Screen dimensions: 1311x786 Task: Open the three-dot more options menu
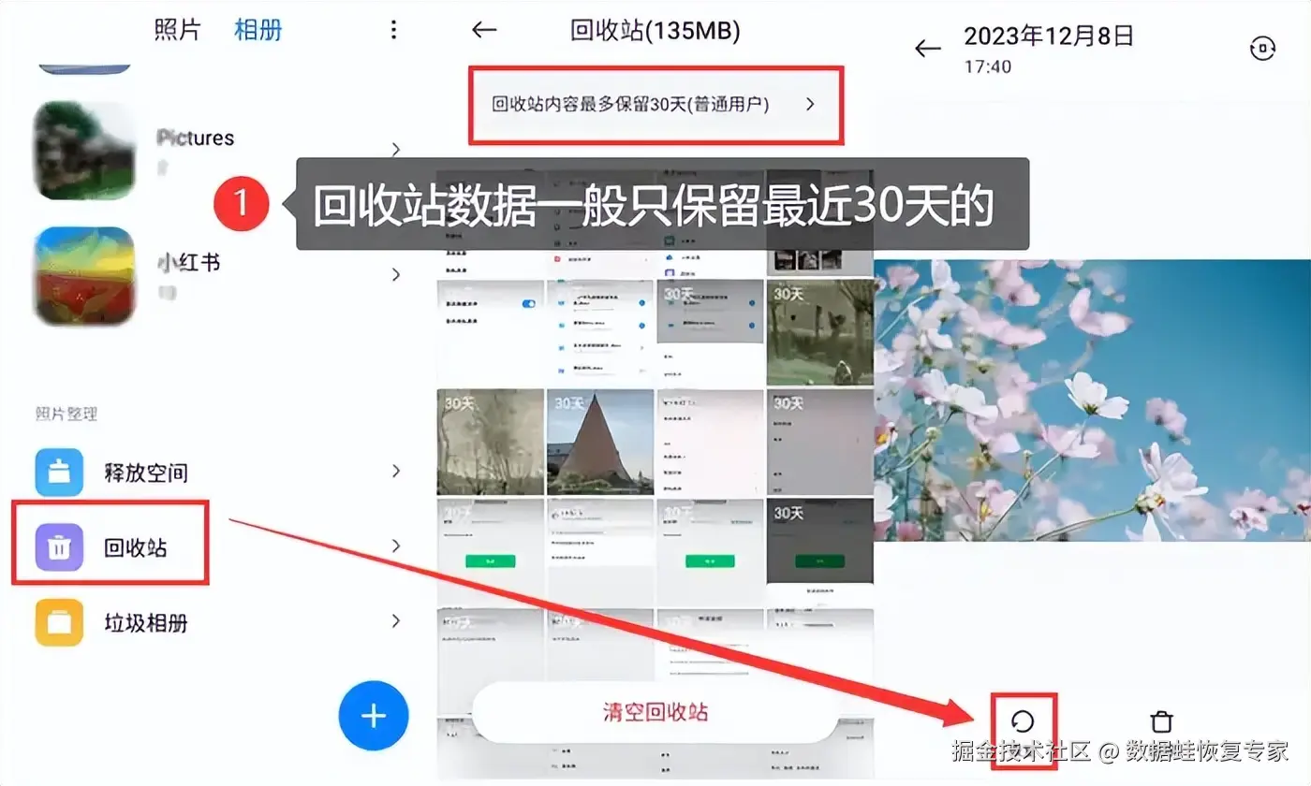tap(393, 30)
